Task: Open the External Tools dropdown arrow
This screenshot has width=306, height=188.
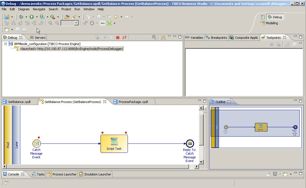Action: tap(58, 17)
